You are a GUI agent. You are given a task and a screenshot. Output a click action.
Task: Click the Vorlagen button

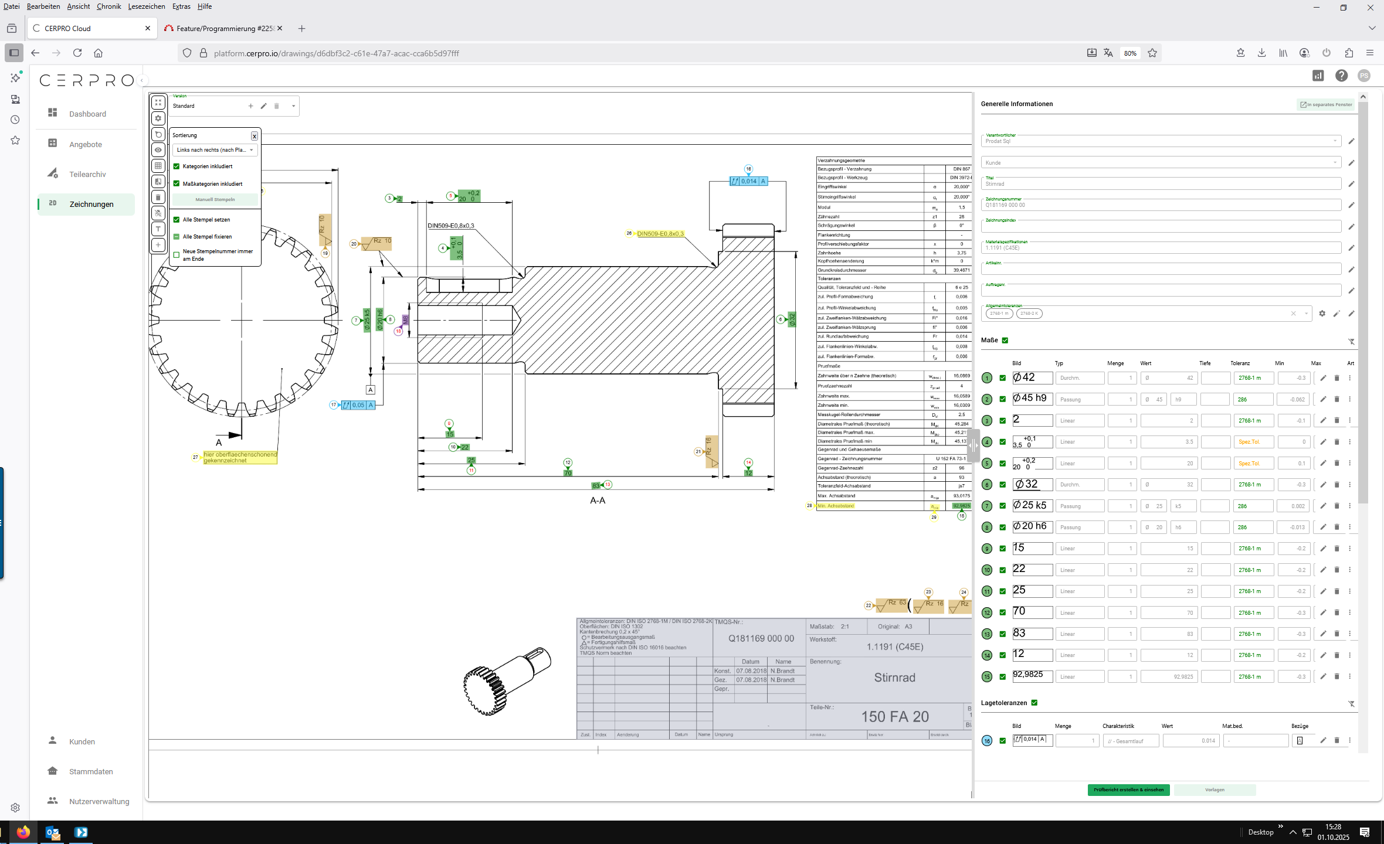[x=1215, y=790]
